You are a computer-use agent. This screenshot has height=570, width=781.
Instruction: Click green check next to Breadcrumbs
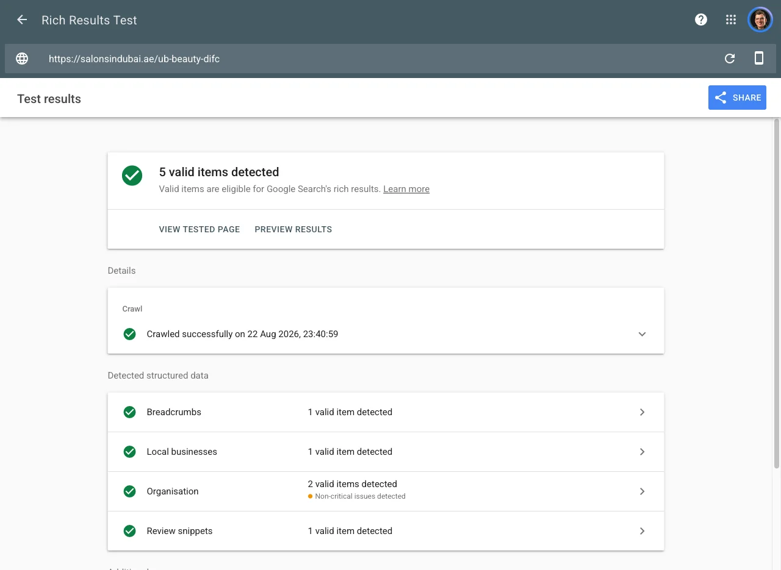coord(129,412)
